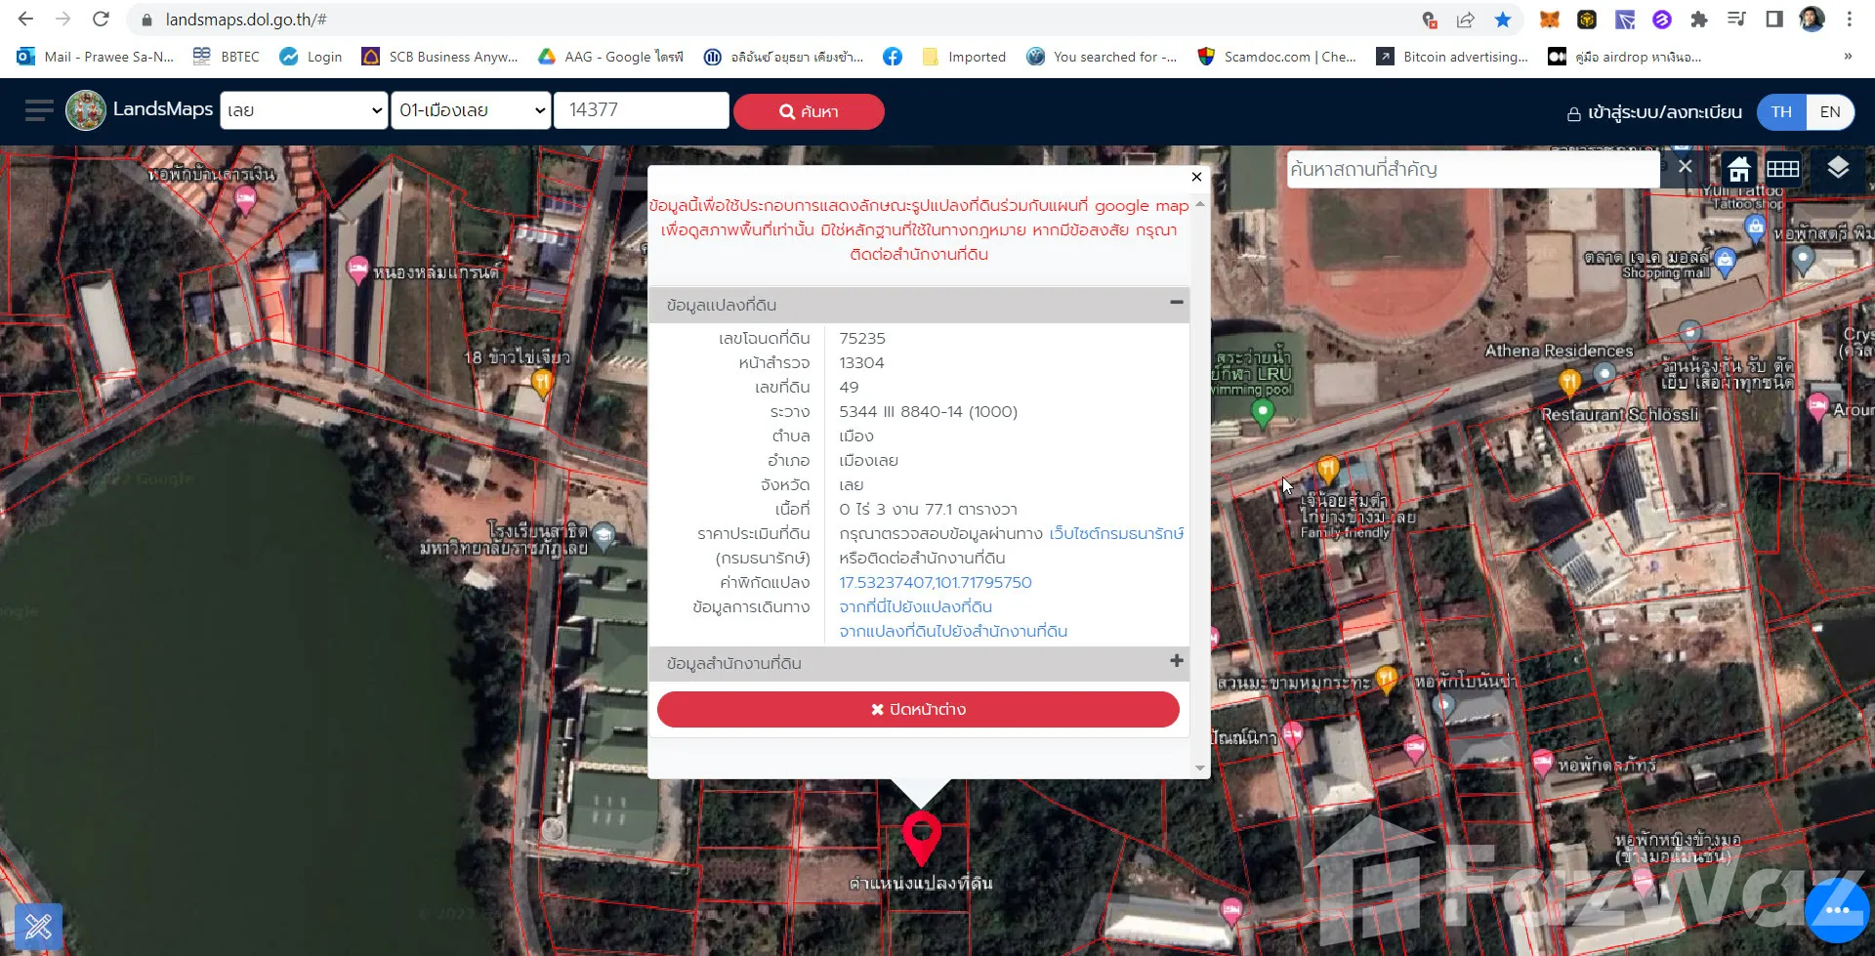Click the red ค้นหา search button
1875x956 pixels.
(809, 111)
